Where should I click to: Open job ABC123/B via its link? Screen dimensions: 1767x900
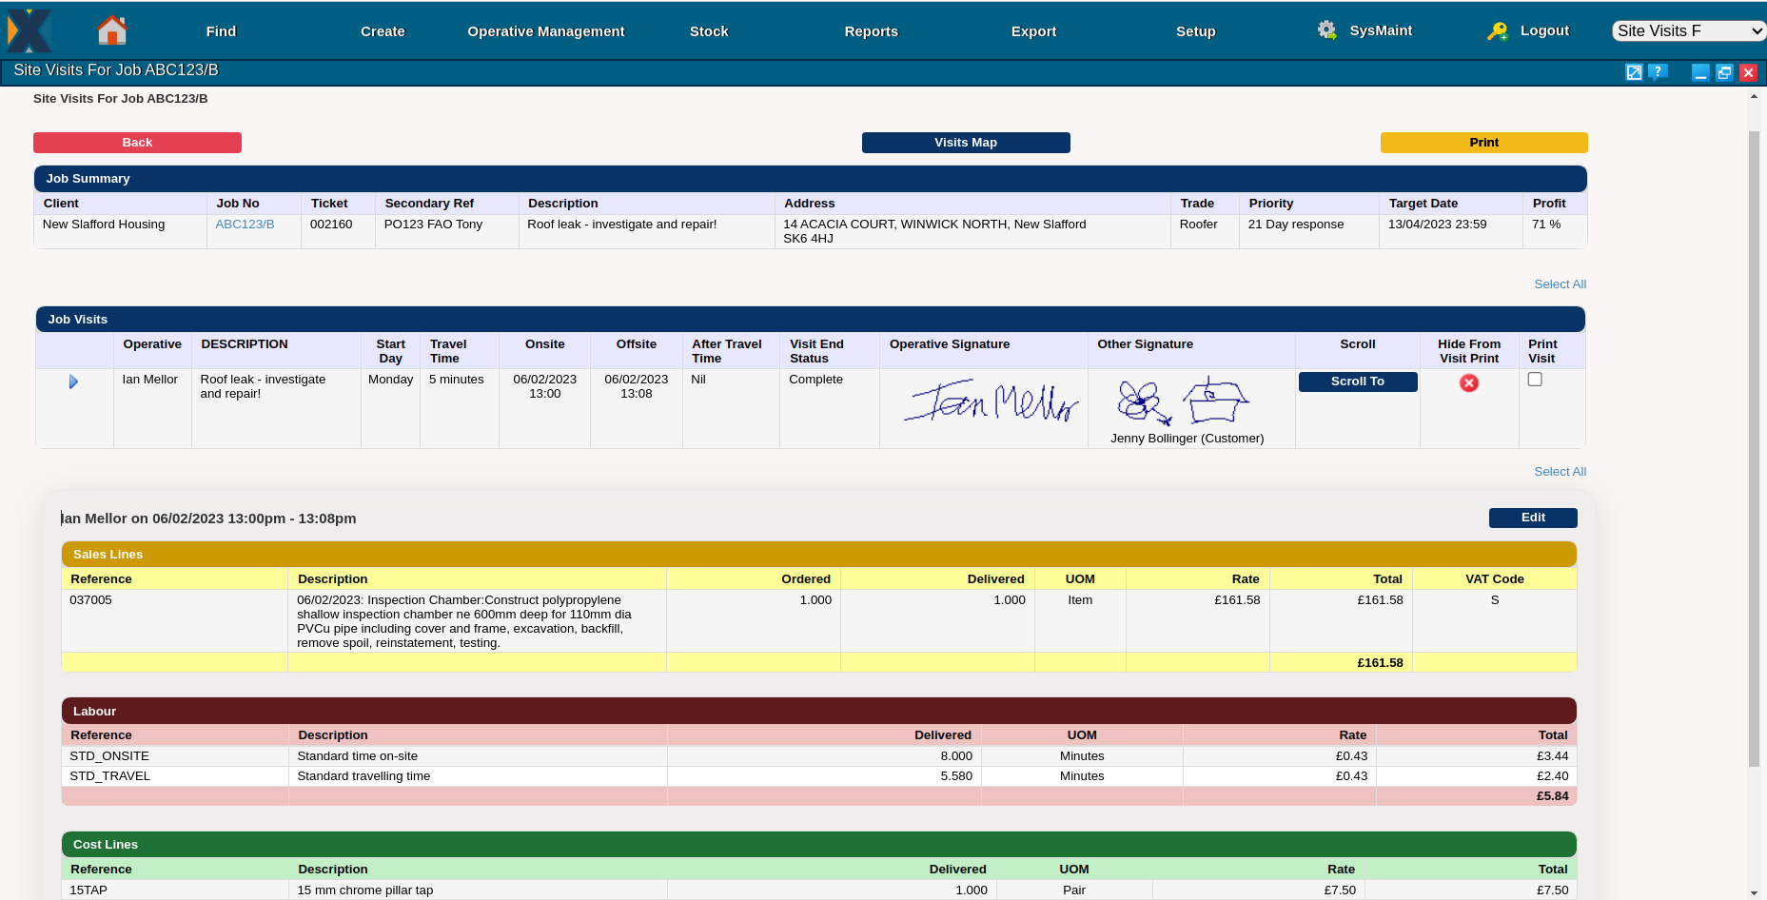tap(244, 224)
